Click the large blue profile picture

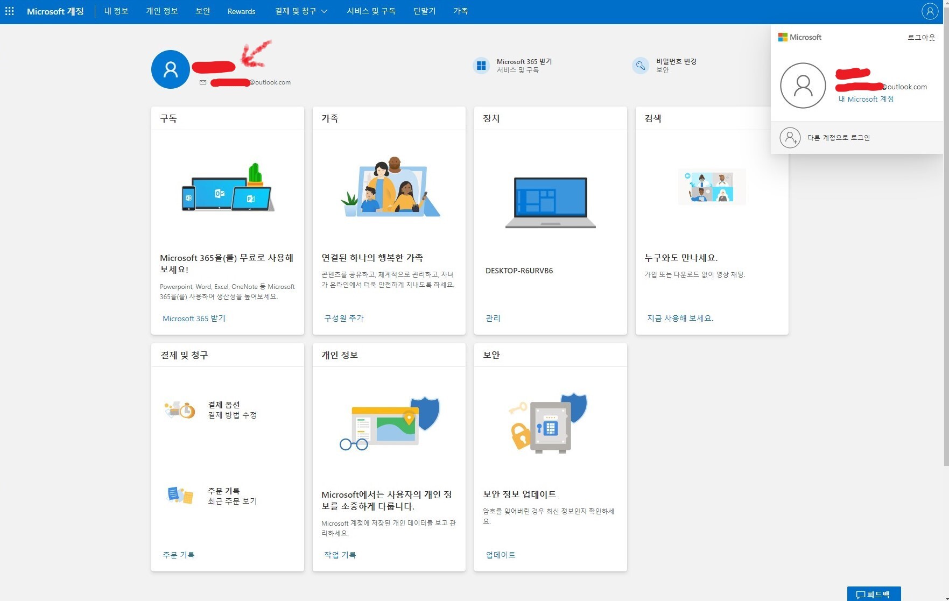pyautogui.click(x=171, y=69)
